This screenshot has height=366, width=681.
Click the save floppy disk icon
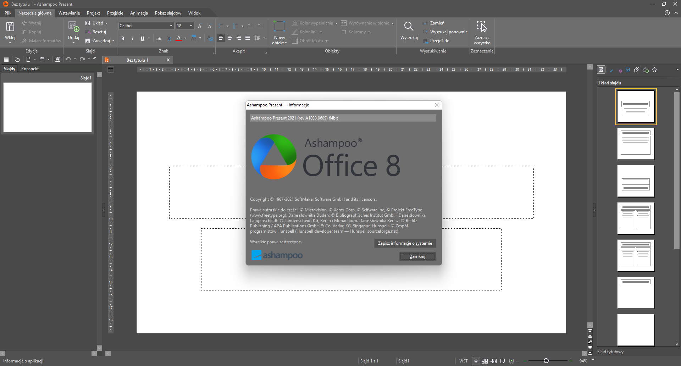pyautogui.click(x=57, y=59)
